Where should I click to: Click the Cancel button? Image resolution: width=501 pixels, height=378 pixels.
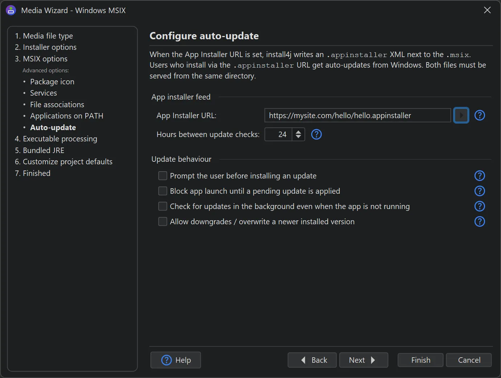469,360
